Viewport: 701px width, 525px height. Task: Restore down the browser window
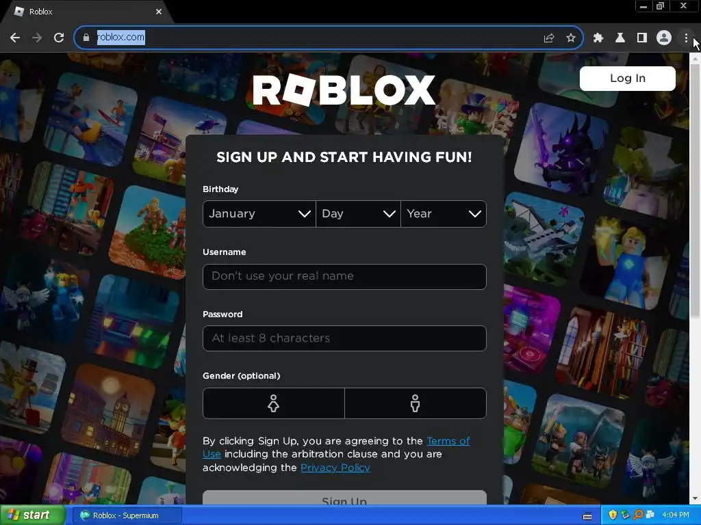coord(660,6)
